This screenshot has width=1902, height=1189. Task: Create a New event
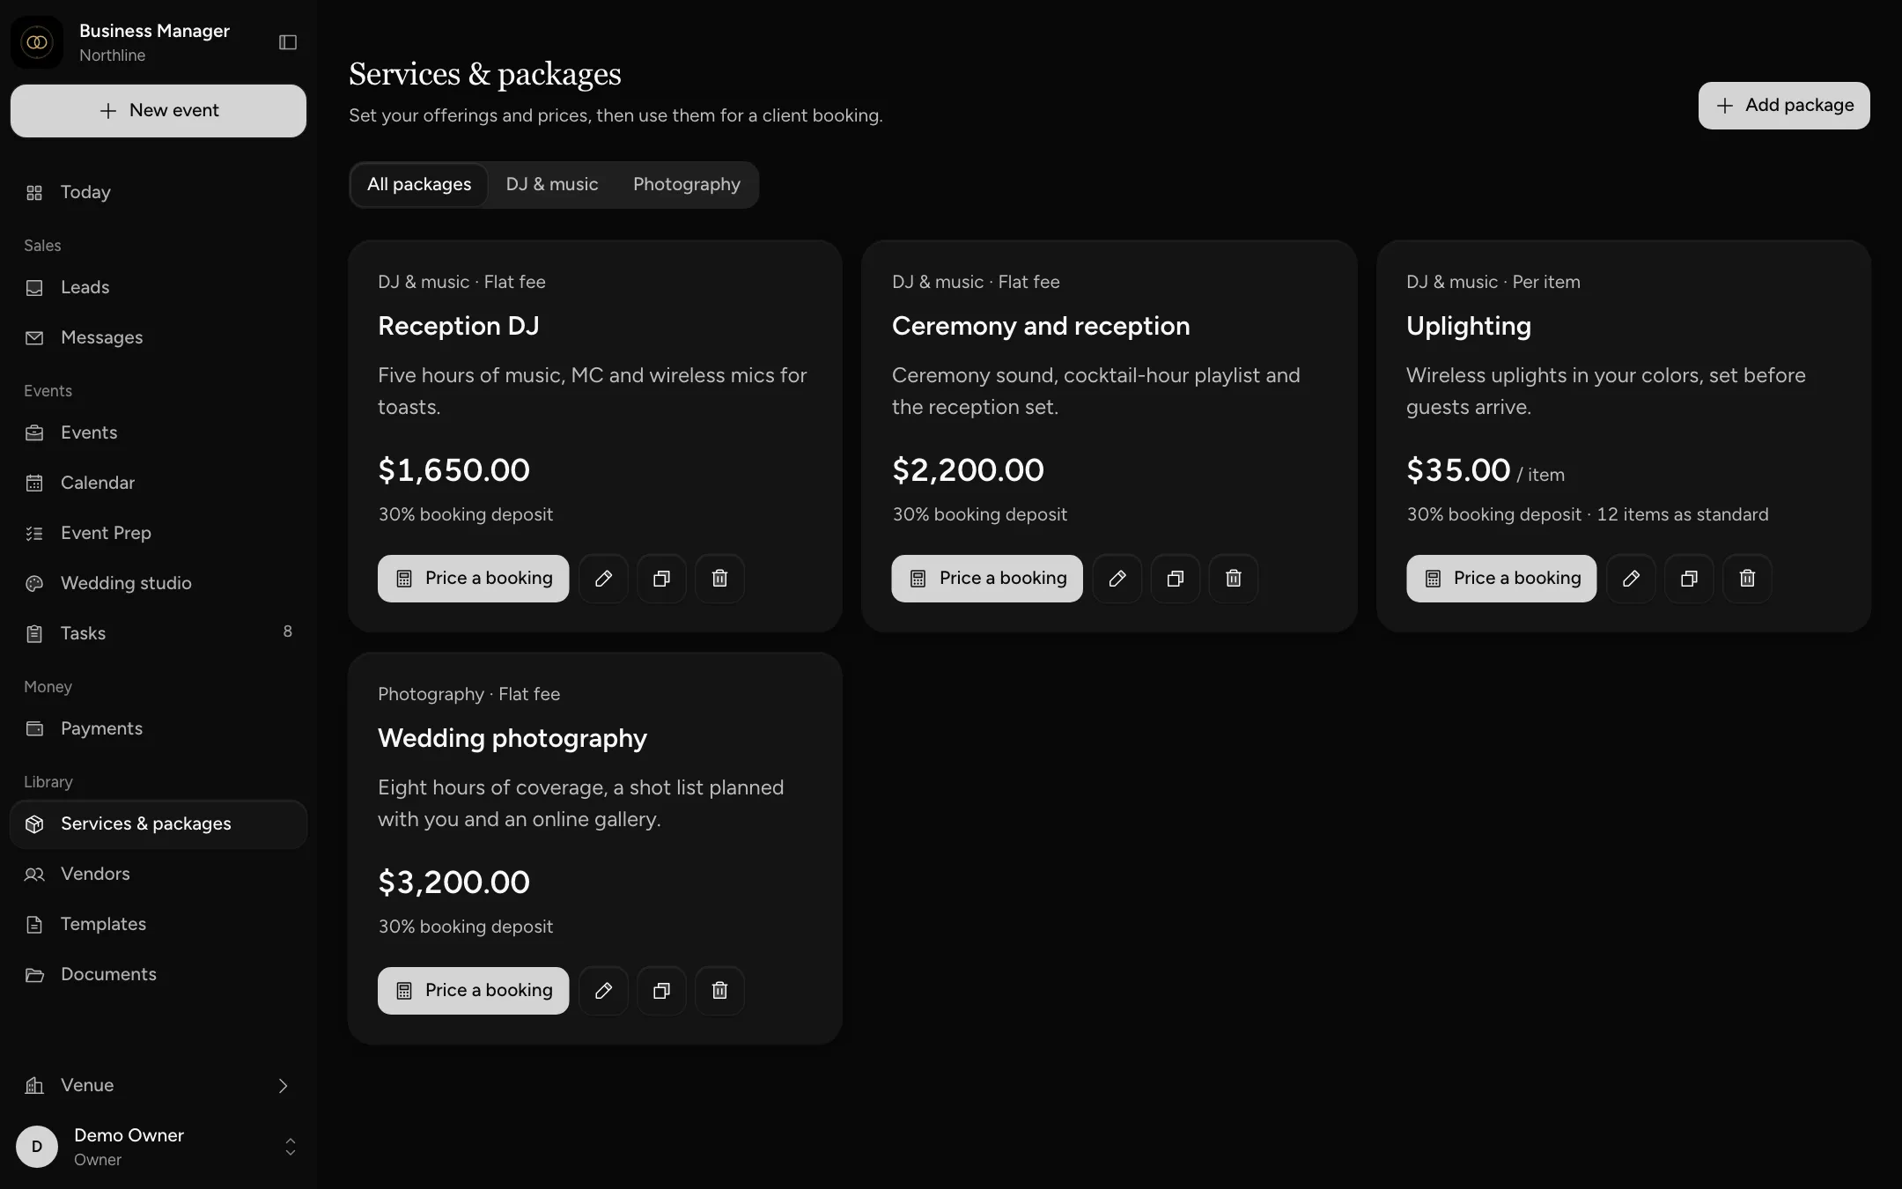(158, 111)
